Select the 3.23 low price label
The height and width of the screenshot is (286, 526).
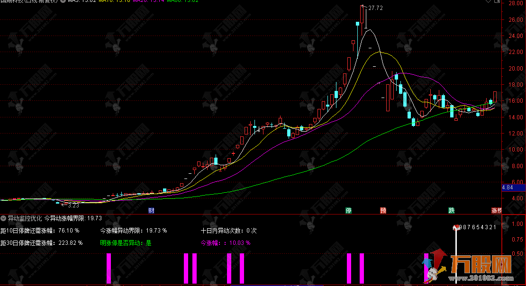[73, 206]
